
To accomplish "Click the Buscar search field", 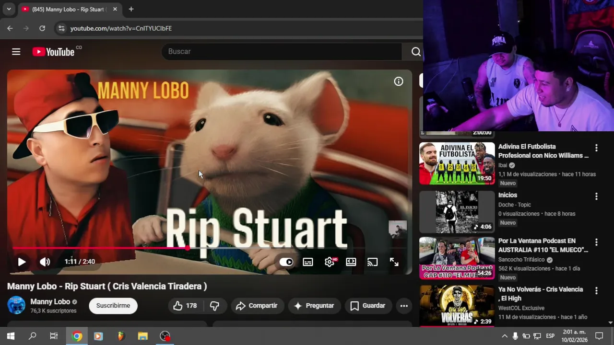I will [282, 51].
